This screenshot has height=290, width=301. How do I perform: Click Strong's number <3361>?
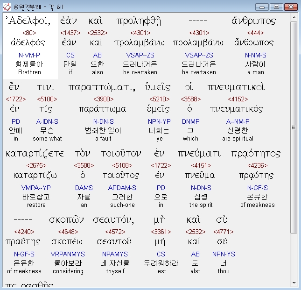tap(161, 232)
